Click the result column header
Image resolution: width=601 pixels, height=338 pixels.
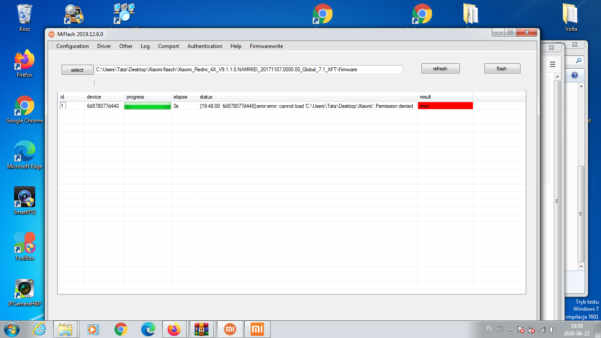click(x=445, y=97)
